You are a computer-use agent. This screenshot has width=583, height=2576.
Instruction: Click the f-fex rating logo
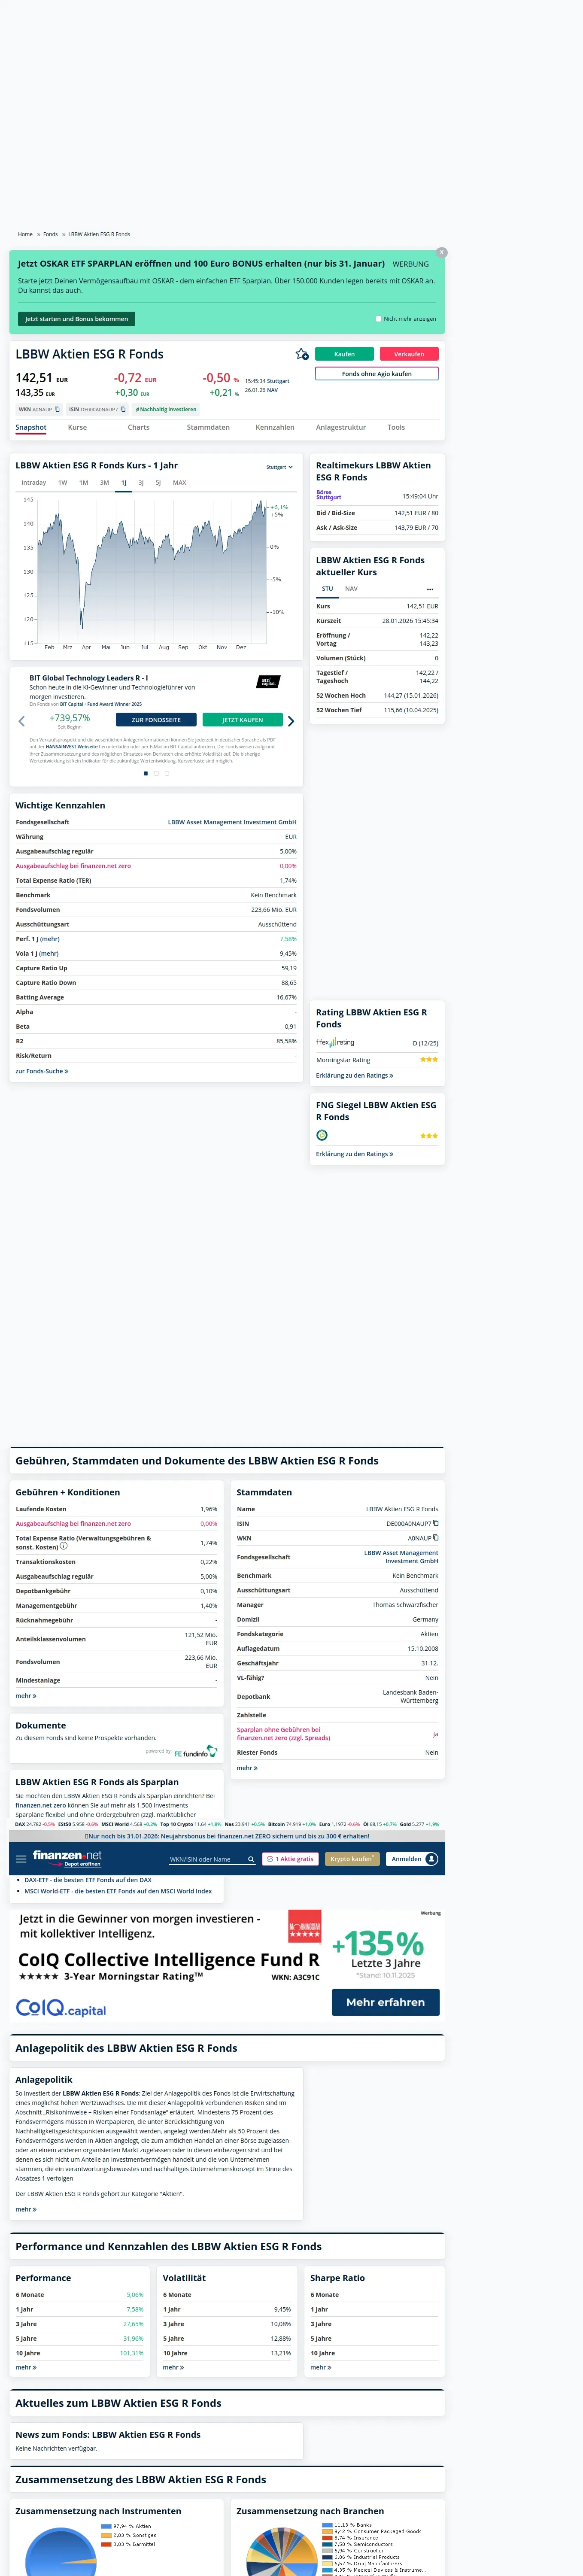click(335, 1042)
